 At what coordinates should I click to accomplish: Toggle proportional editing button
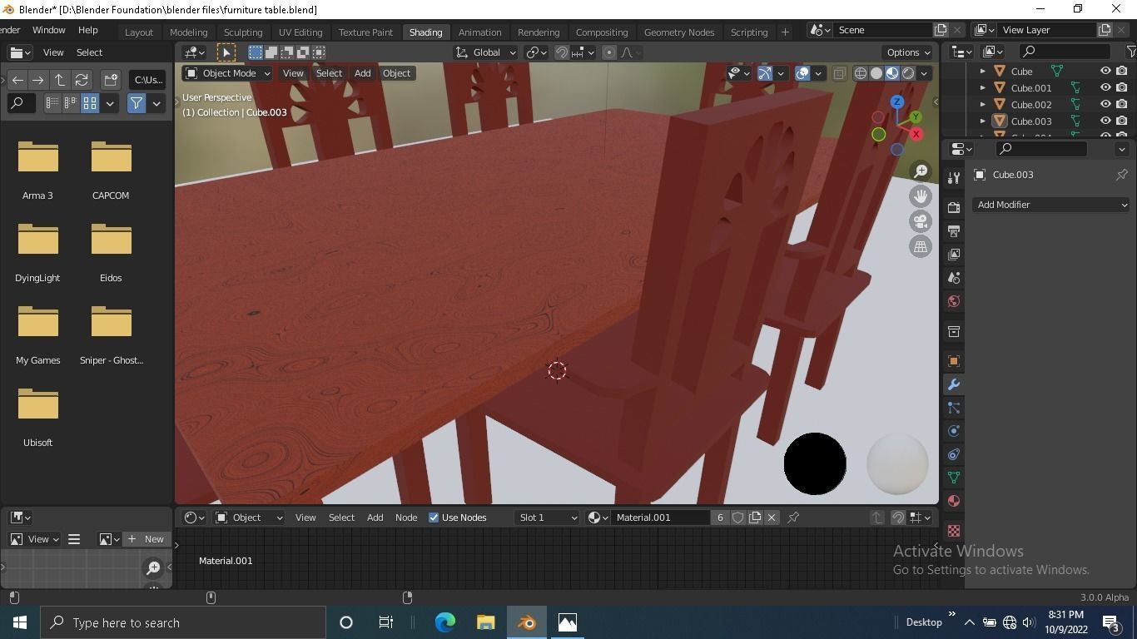[x=609, y=52]
